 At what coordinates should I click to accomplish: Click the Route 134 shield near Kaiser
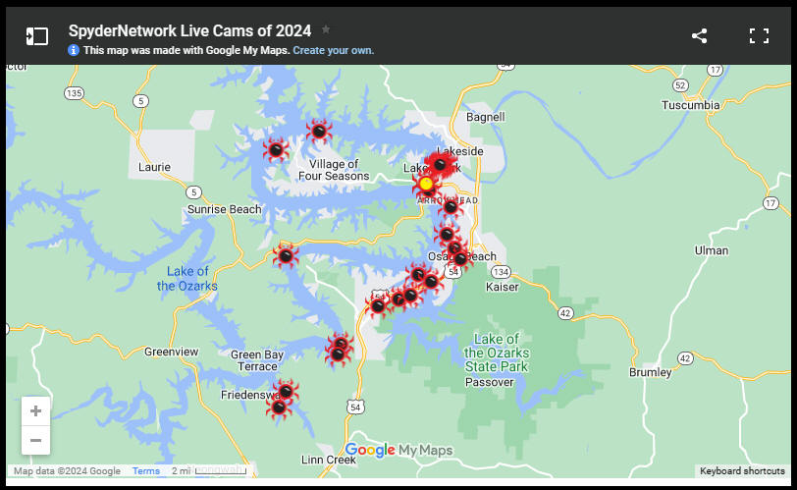[x=501, y=272]
